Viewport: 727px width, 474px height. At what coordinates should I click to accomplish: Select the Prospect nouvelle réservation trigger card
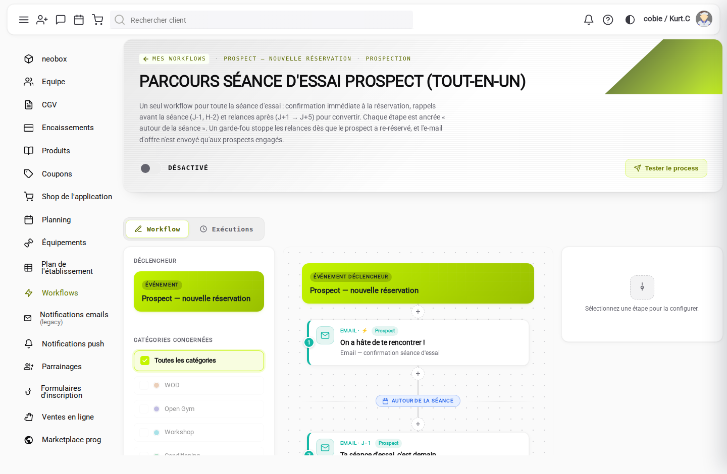point(199,291)
